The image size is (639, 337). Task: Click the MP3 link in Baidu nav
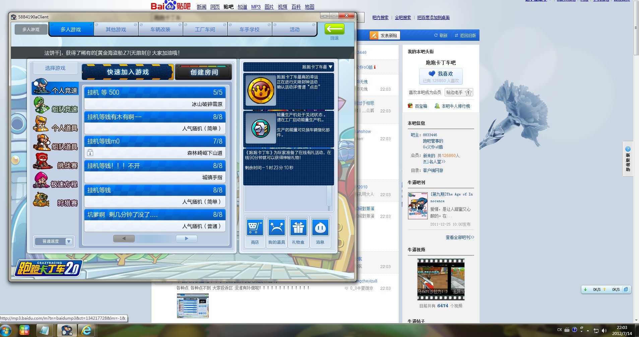256,7
